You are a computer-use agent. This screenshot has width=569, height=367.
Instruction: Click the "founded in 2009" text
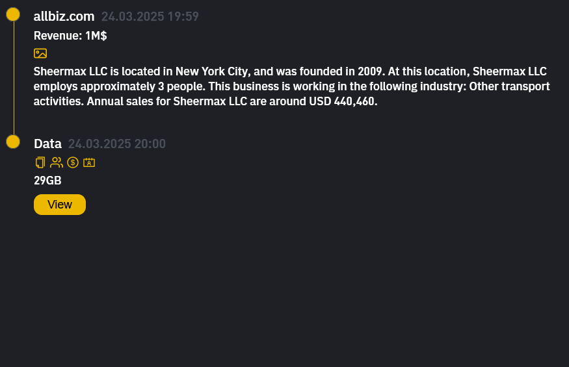coord(332,71)
